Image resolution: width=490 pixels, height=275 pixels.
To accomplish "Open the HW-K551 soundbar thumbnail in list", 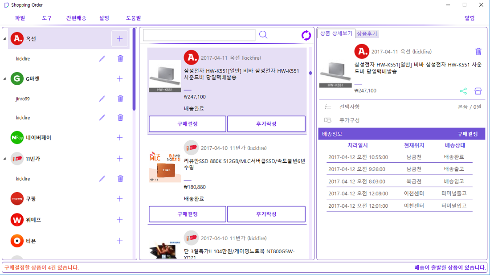I will coord(165,76).
